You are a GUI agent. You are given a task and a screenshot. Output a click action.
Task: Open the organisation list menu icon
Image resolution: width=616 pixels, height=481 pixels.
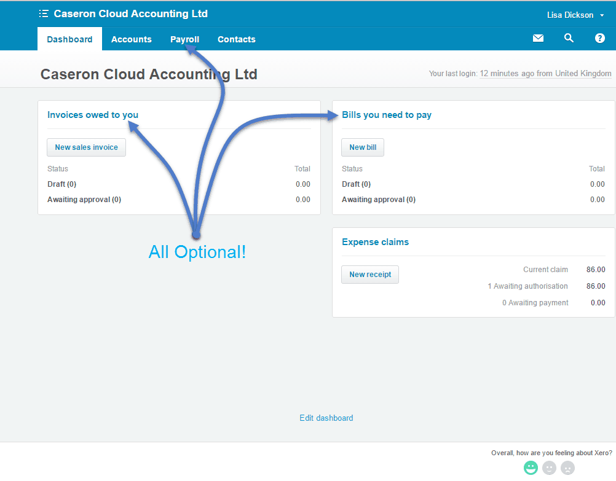[44, 14]
